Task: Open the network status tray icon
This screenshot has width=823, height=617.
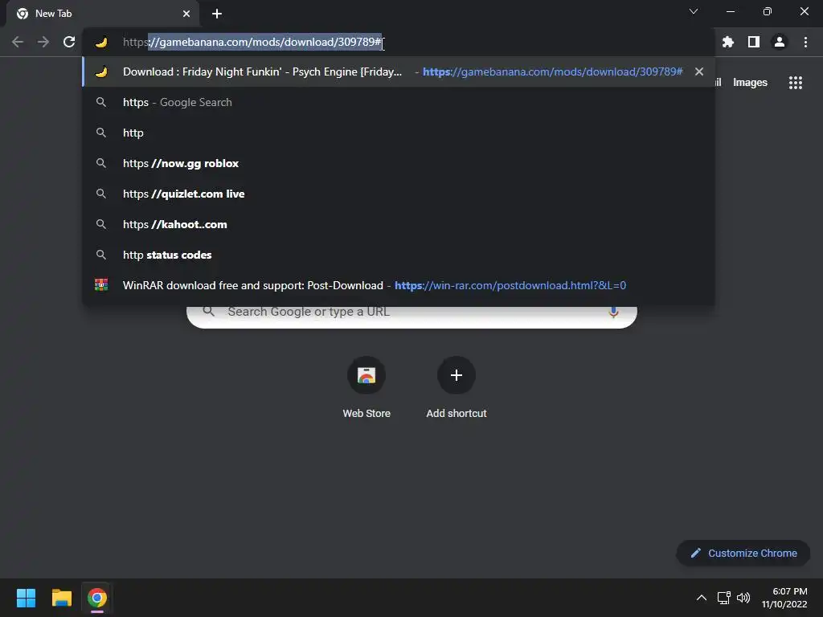Action: pos(724,598)
